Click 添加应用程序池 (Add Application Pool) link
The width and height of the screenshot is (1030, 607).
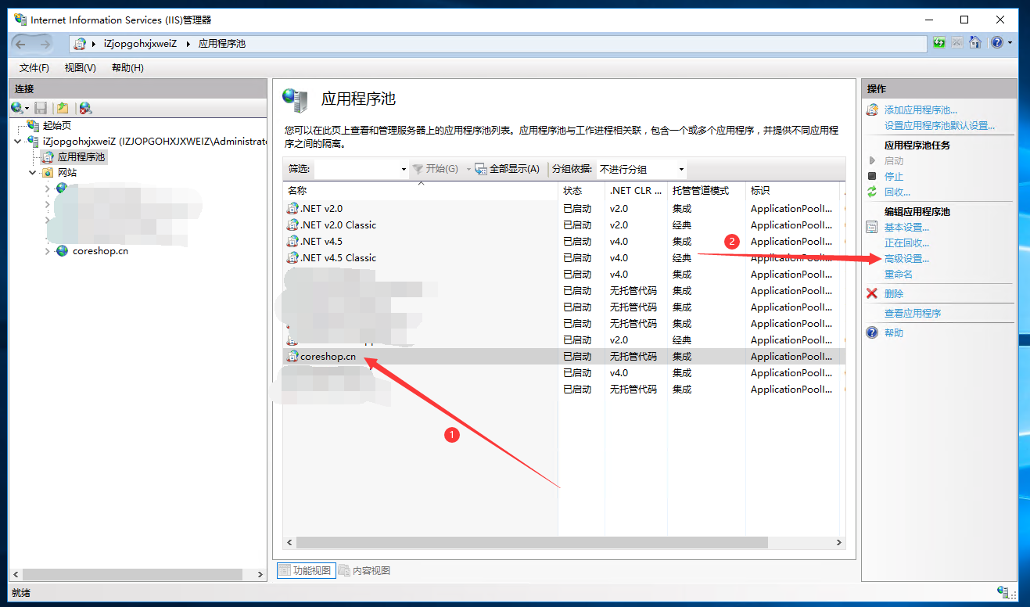921,110
